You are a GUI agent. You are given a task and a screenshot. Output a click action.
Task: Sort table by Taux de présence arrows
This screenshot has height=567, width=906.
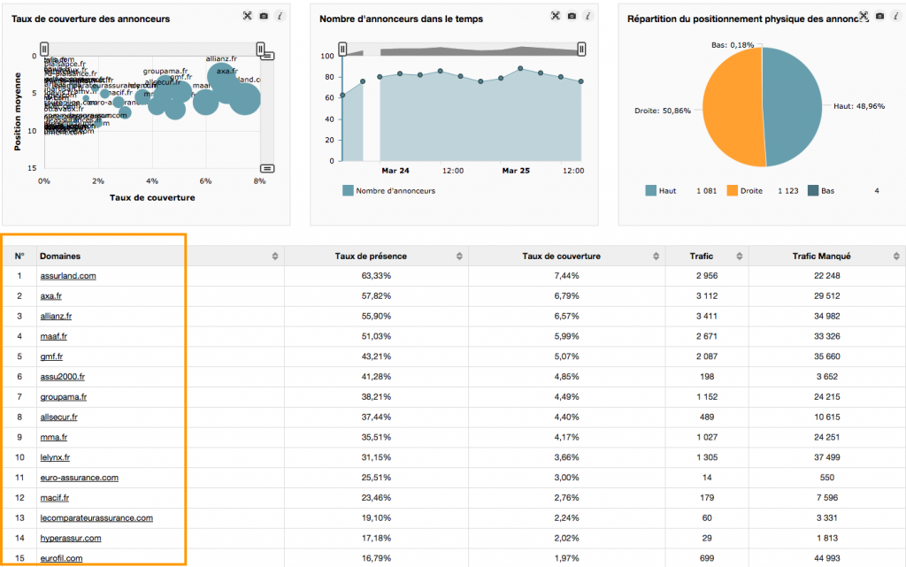click(459, 257)
